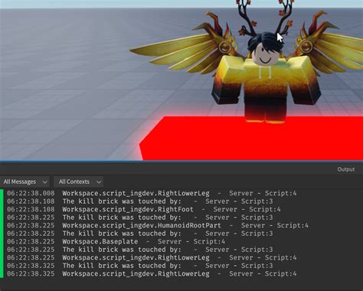Open the All Messages filter dropdown

tap(25, 181)
